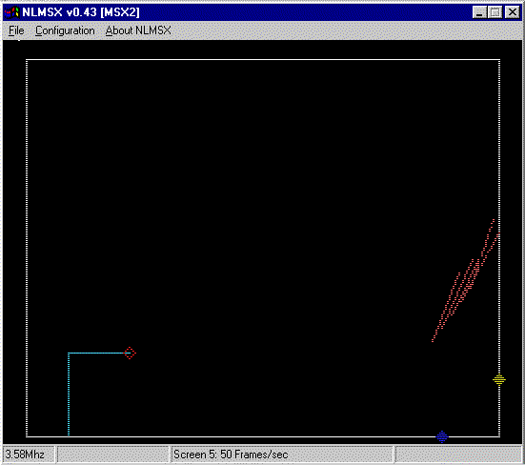Click the blue diamond on bottom border
The height and width of the screenshot is (465, 525).
coord(442,436)
